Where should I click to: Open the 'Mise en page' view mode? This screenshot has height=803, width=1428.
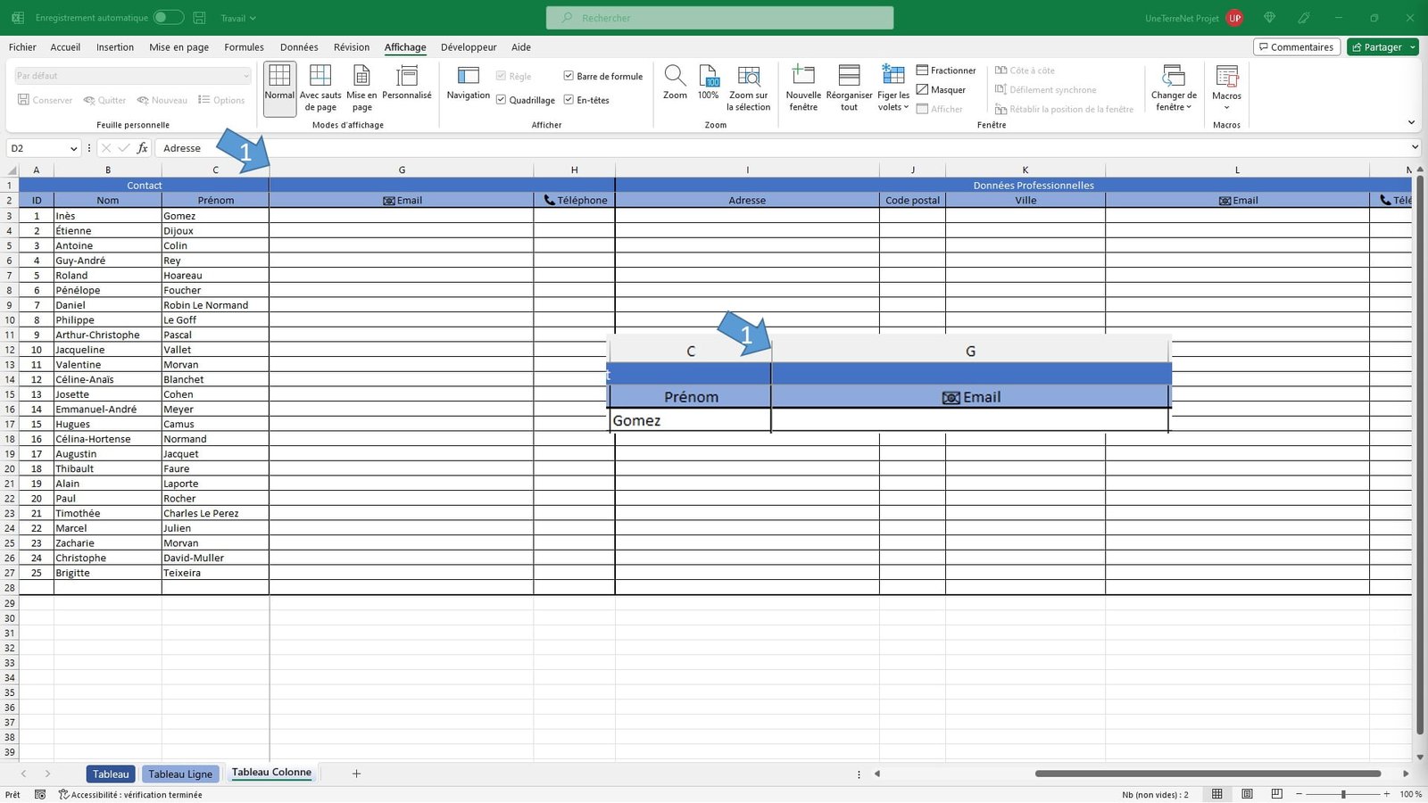361,87
